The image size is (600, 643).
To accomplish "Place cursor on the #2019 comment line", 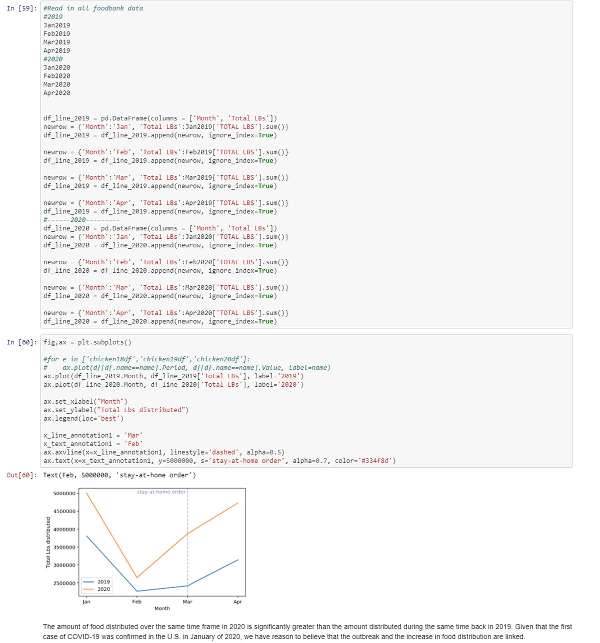I will 53,17.
